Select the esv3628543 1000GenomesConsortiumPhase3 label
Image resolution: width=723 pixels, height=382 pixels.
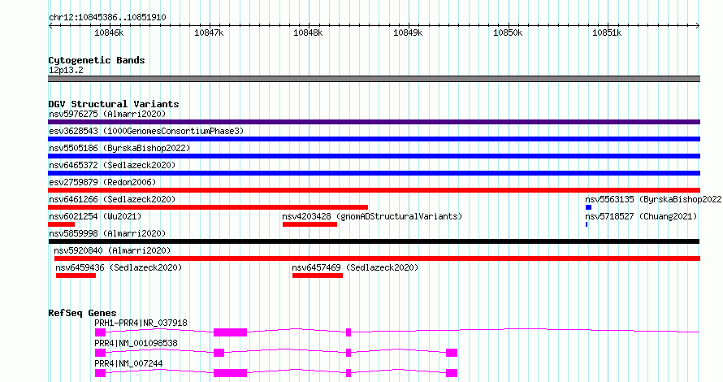tap(146, 131)
